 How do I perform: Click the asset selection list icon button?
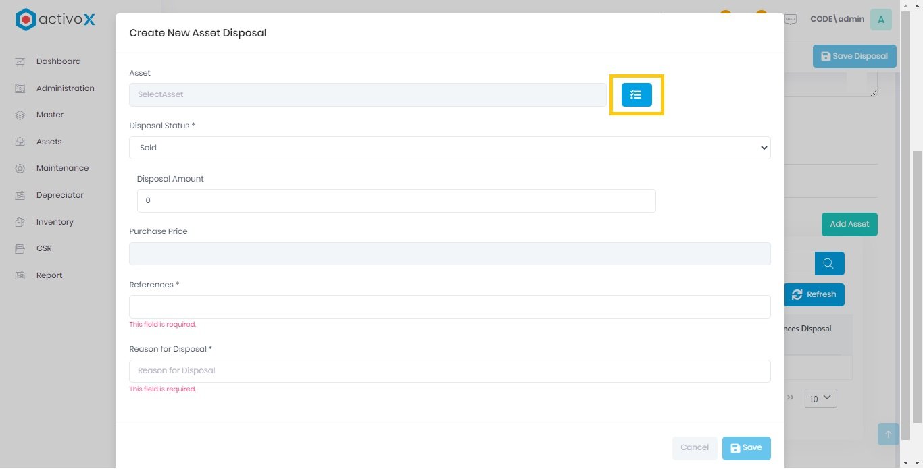tap(637, 95)
